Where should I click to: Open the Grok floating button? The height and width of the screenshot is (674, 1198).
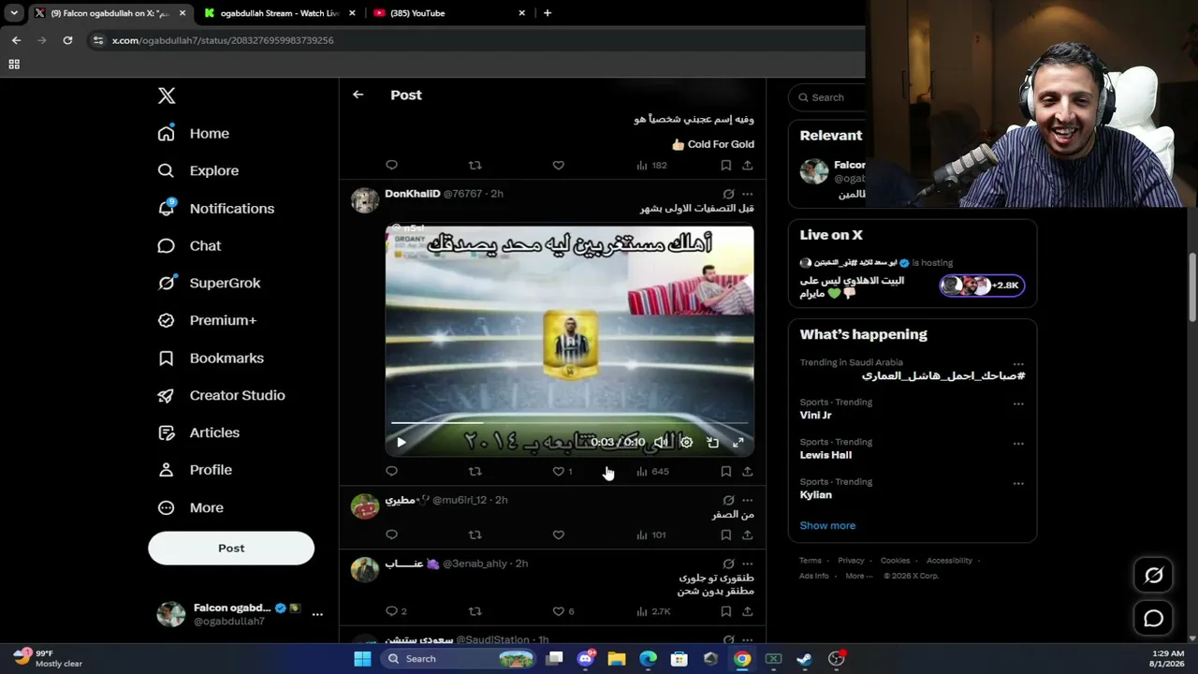point(1153,576)
